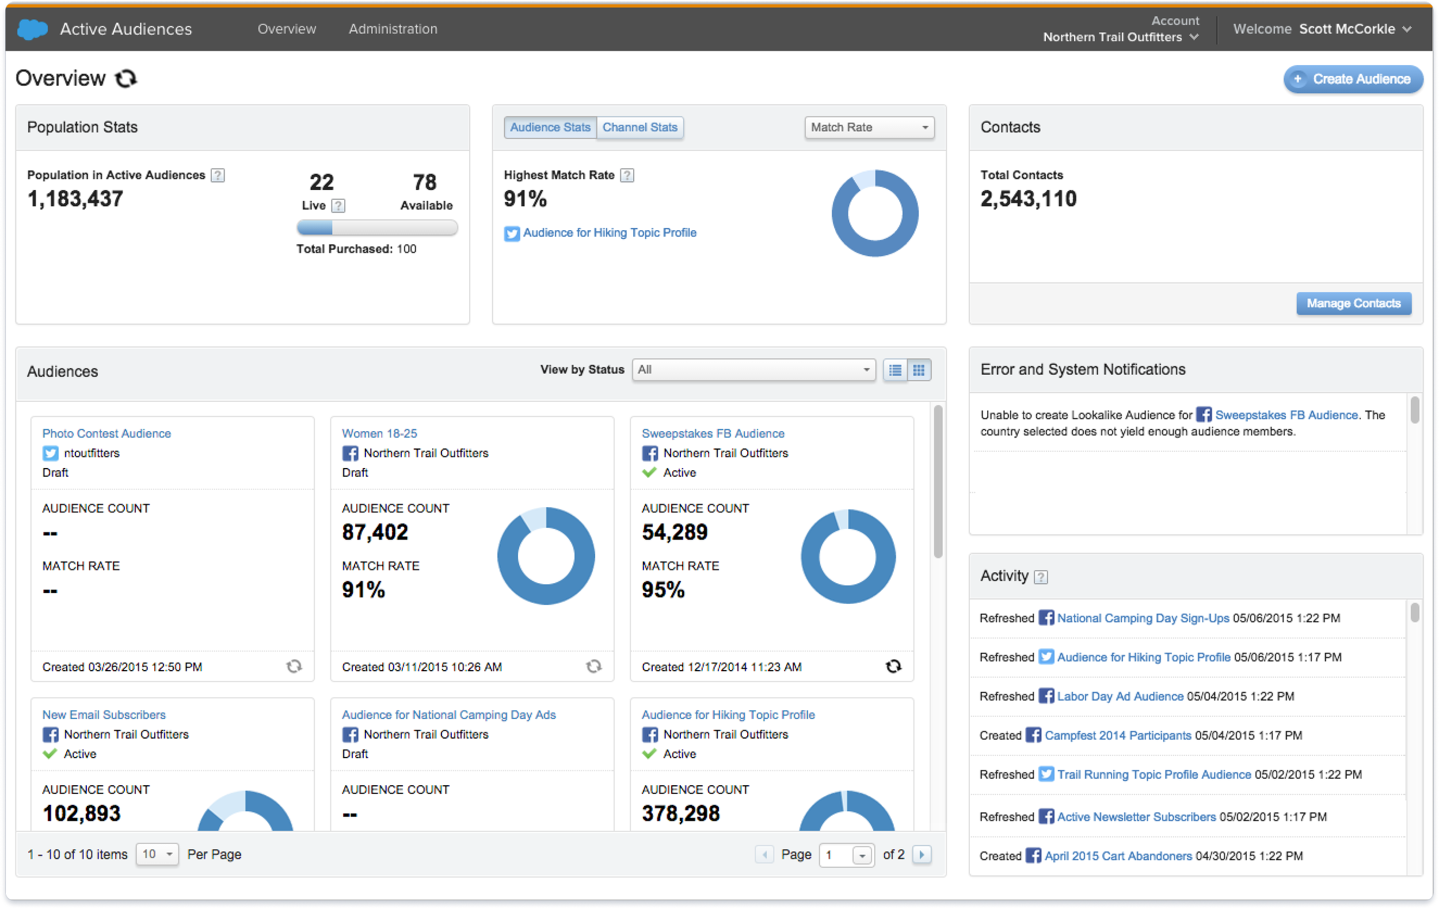Open the Administration menu
This screenshot has width=1439, height=909.
pyautogui.click(x=393, y=29)
